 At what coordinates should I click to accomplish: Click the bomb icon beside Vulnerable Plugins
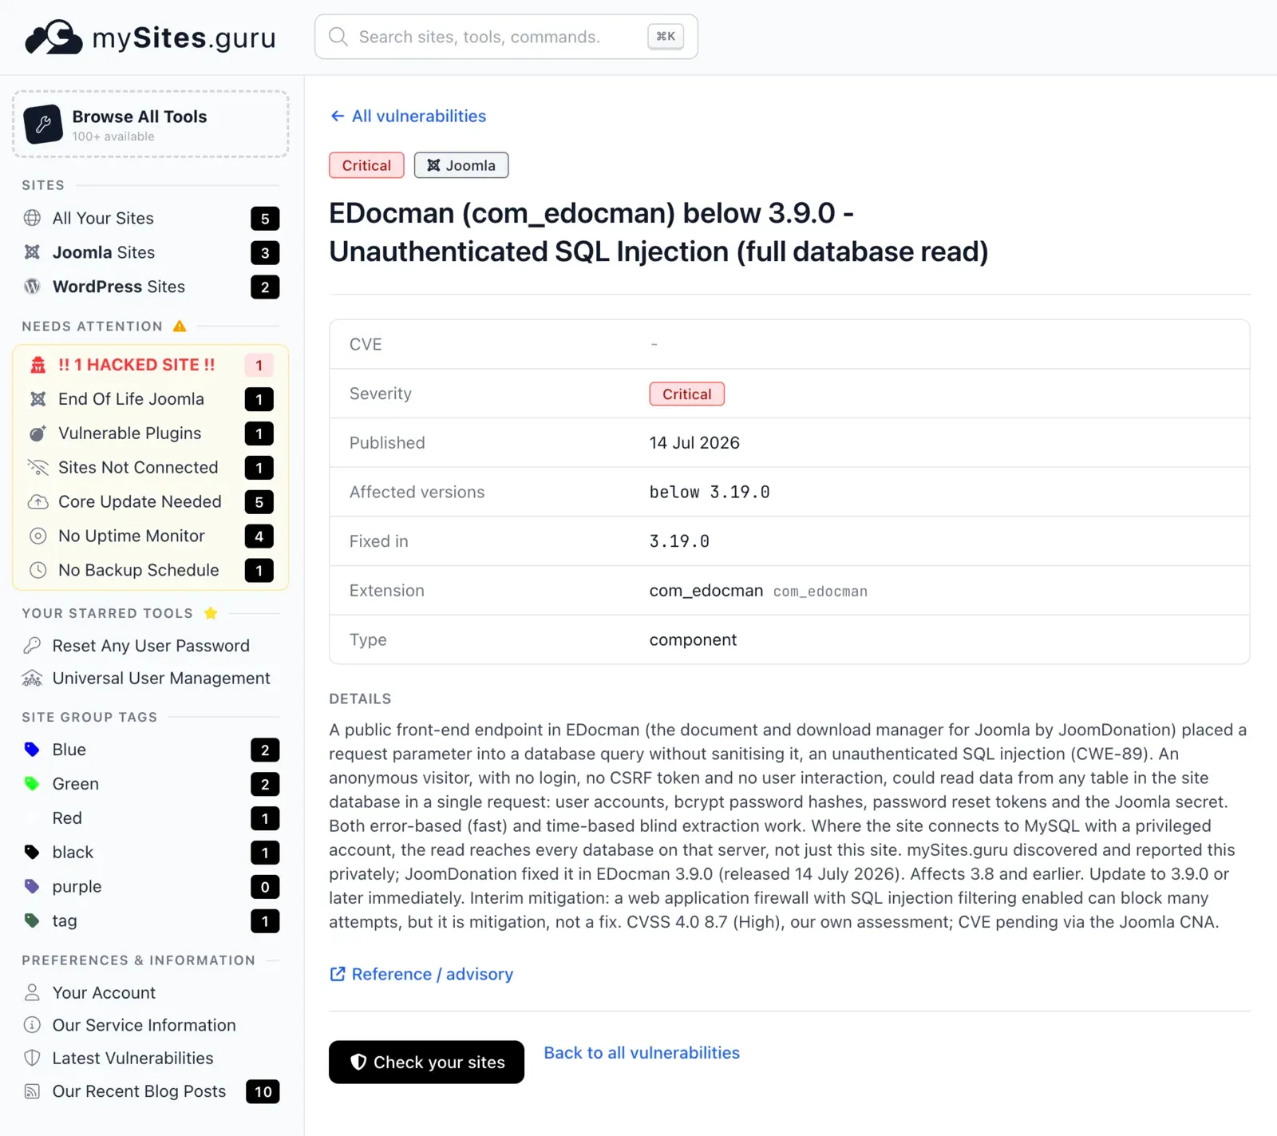point(38,433)
